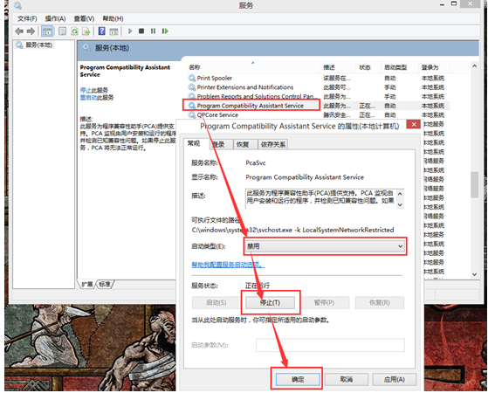Click the Restart Service toolbar icon

coord(165,31)
